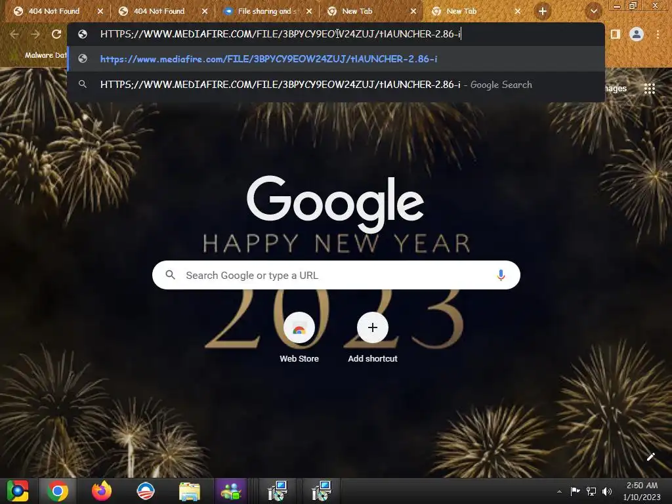Click the Add shortcut button
The image size is (672, 504).
pos(373,339)
